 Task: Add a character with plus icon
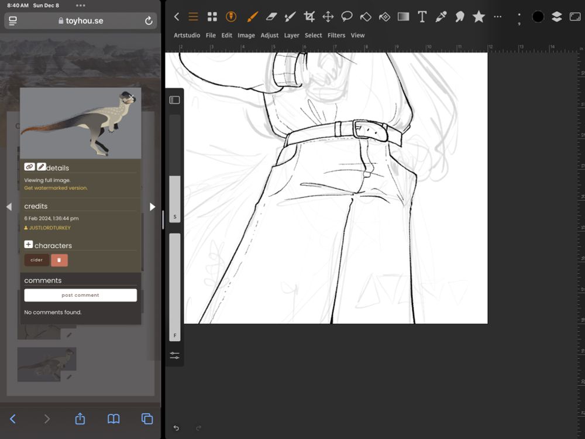(28, 244)
